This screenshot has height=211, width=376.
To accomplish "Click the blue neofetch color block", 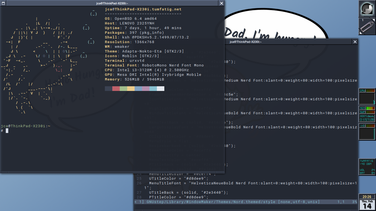I will pyautogui.click(x=138, y=88).
